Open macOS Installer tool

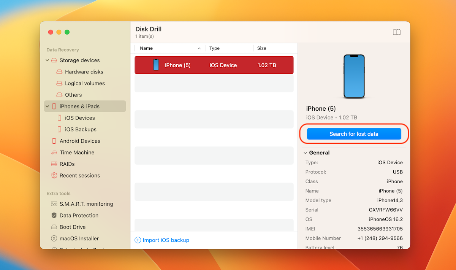coord(79,238)
